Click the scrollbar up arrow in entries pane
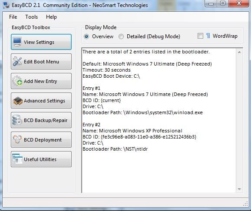 (239, 52)
